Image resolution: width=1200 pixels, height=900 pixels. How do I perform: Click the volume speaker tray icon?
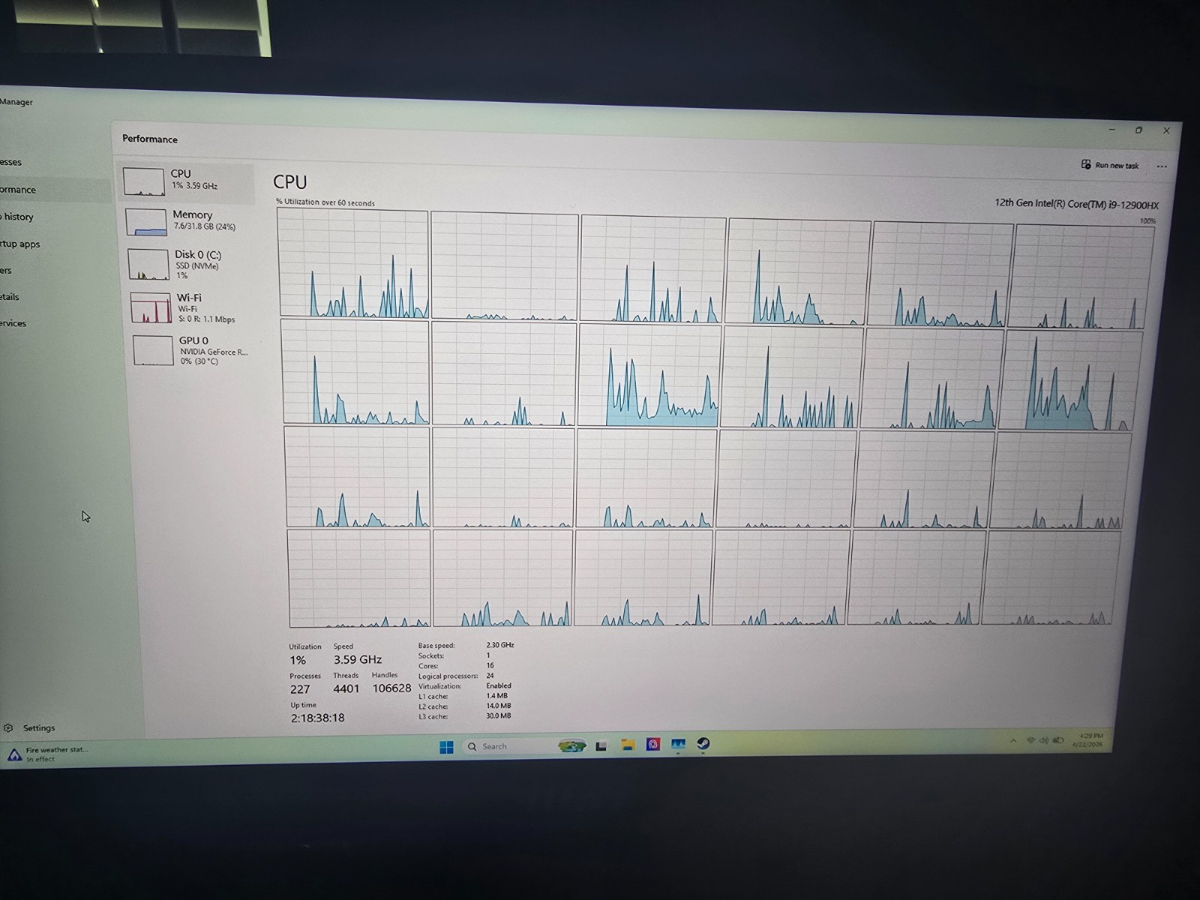[x=1044, y=741]
